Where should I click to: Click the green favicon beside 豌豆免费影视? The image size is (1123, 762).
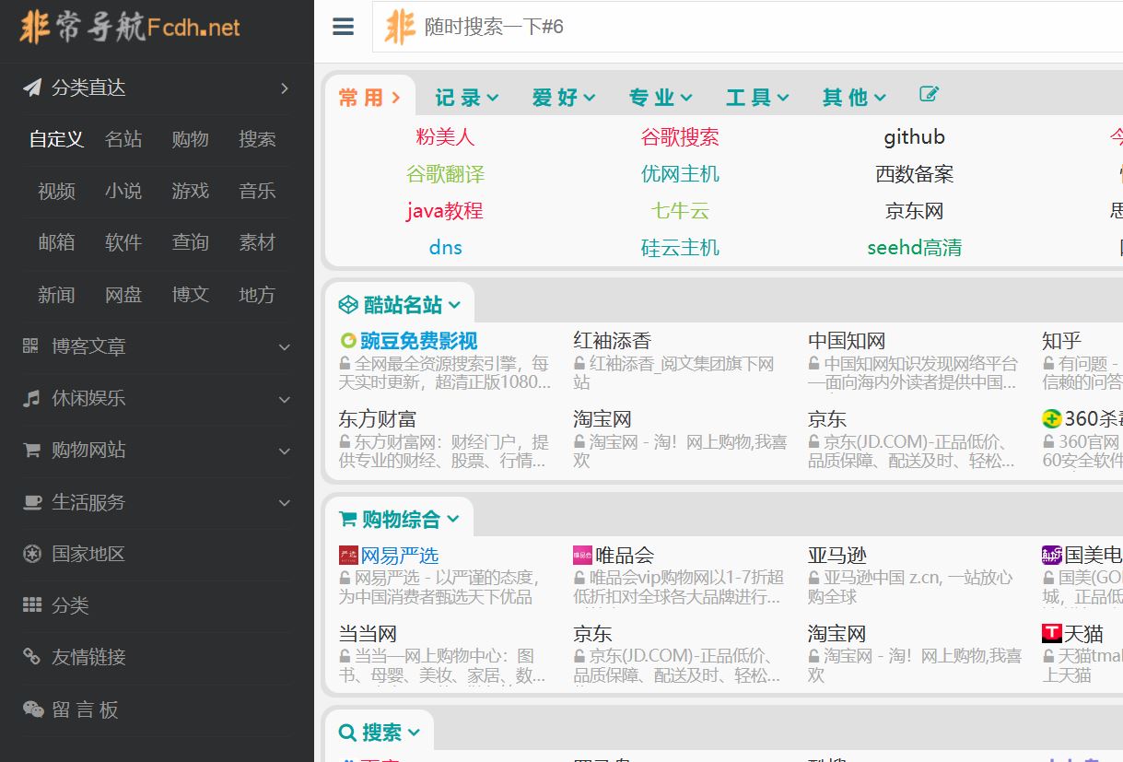point(348,341)
